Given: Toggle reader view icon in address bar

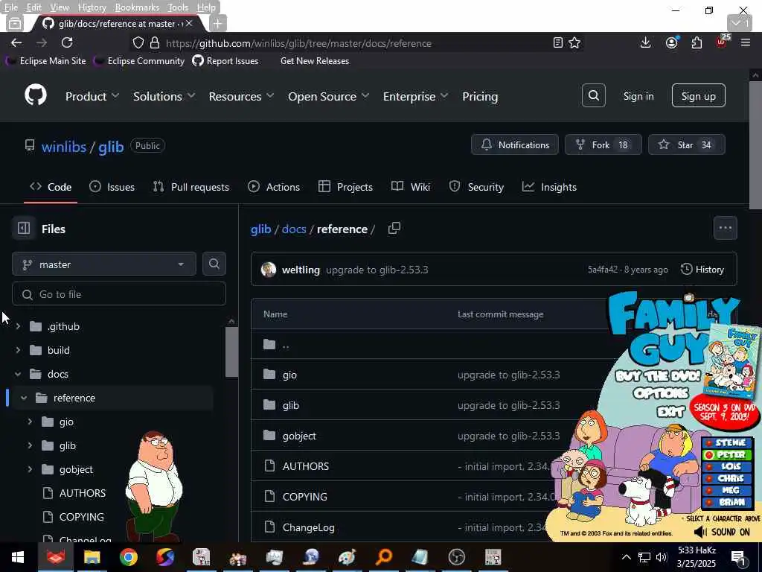Looking at the screenshot, I should click(558, 42).
